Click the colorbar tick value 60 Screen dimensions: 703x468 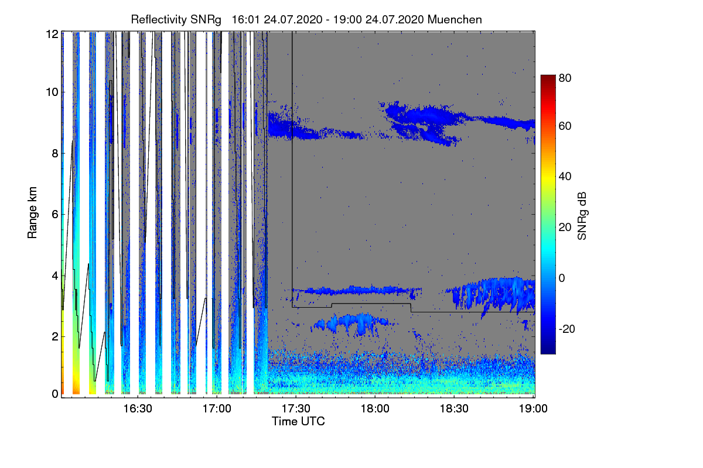point(564,126)
